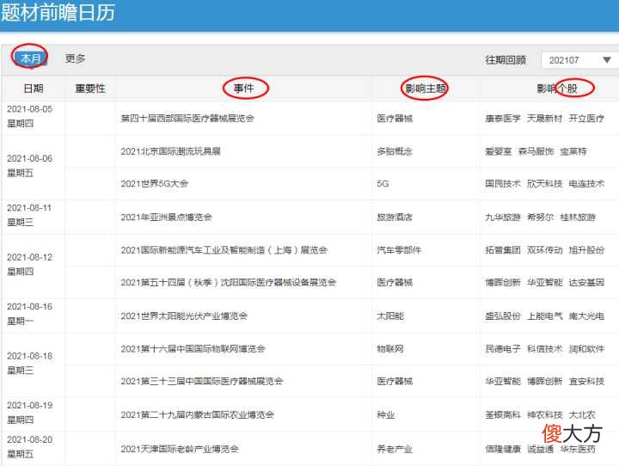
Task: Click stock 电连技术
Action: (586, 184)
